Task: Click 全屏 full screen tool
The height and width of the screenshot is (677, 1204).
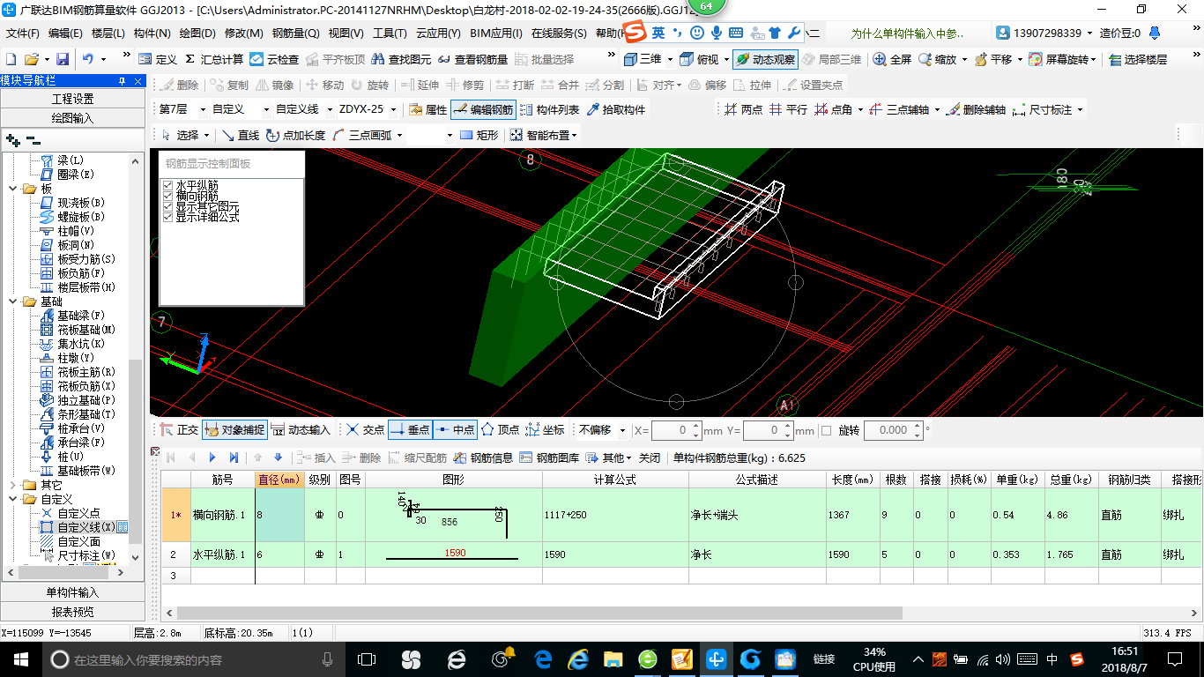Action: click(x=892, y=59)
